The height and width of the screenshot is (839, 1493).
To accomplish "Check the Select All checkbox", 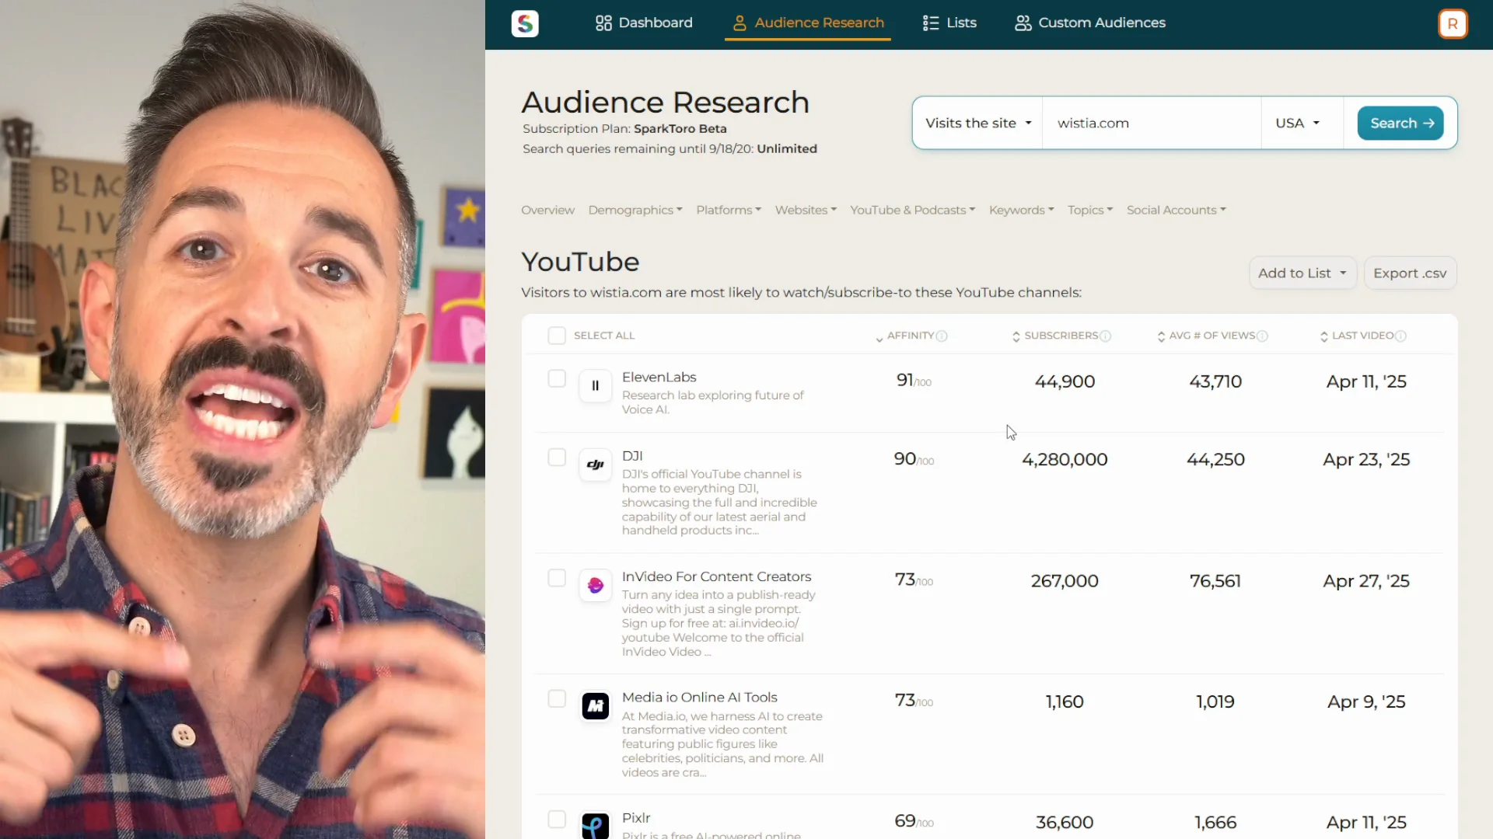I will pos(557,336).
